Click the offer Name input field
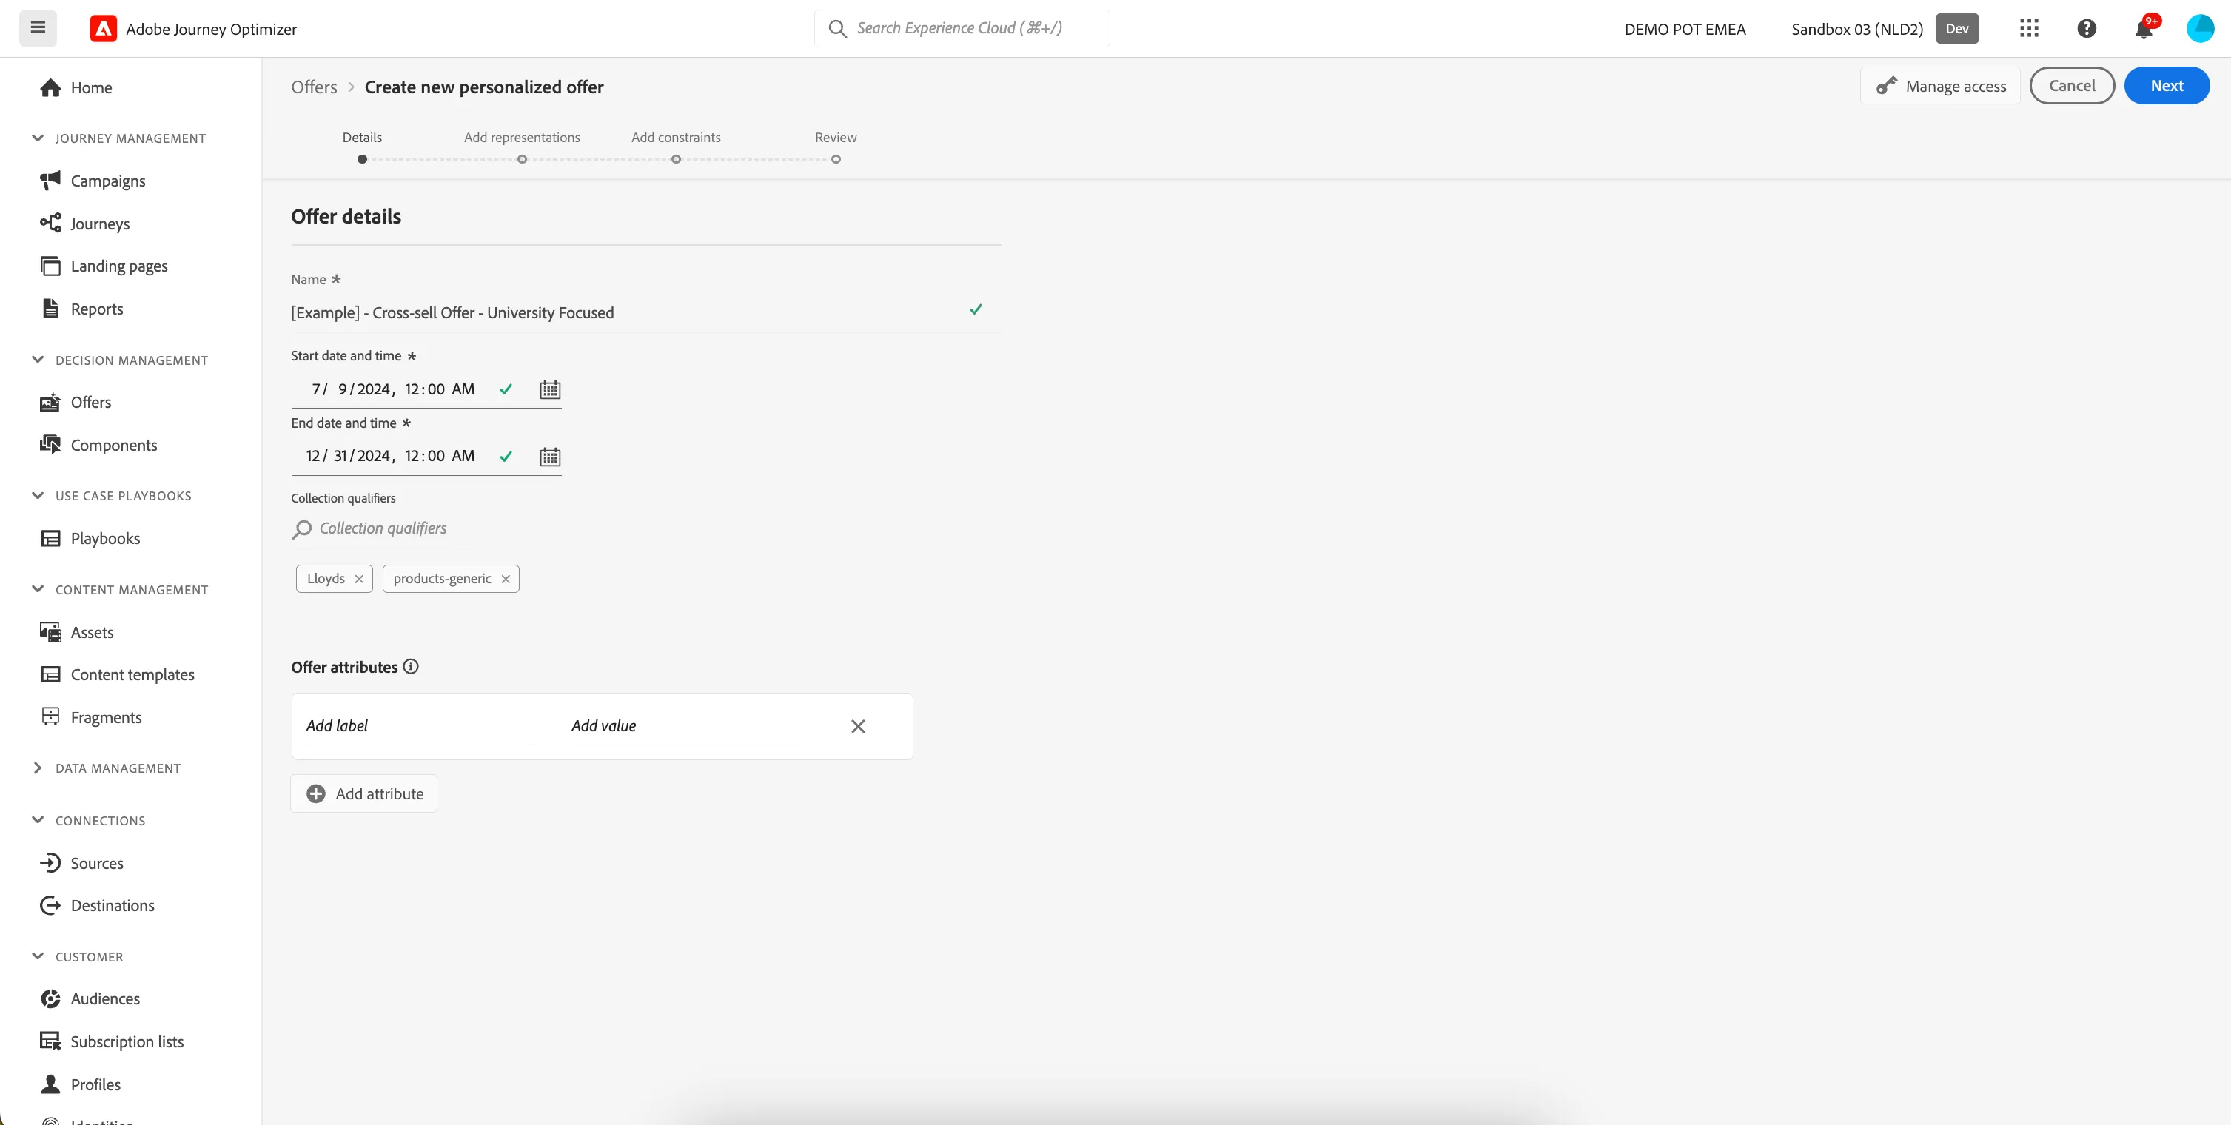This screenshot has height=1125, width=2231. 646,312
